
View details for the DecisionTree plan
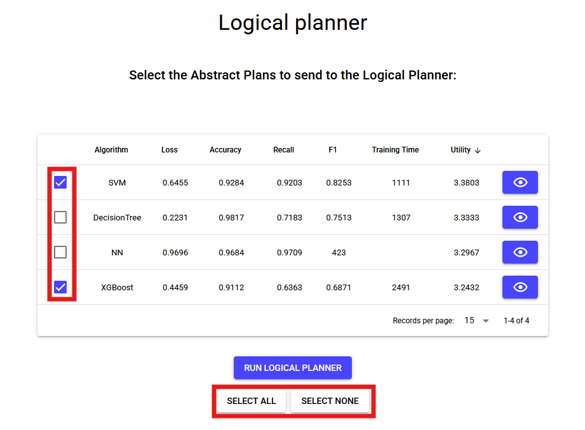[520, 217]
